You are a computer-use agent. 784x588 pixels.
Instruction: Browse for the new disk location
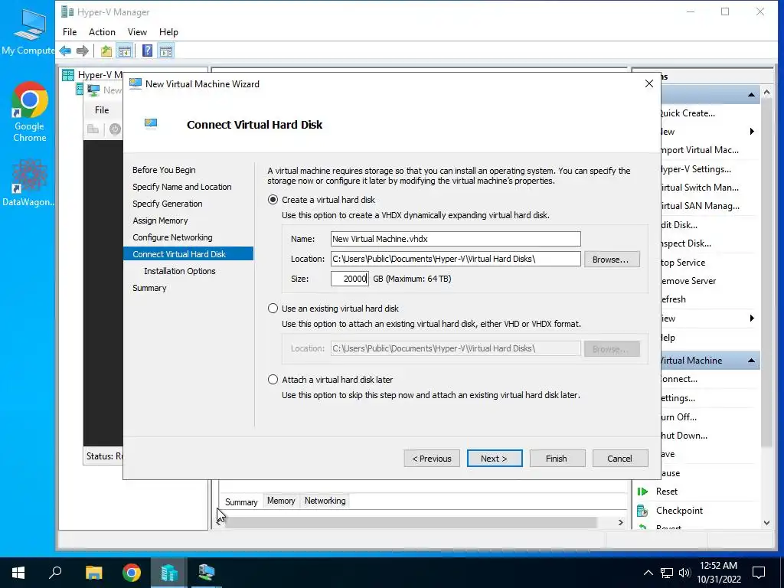point(612,260)
